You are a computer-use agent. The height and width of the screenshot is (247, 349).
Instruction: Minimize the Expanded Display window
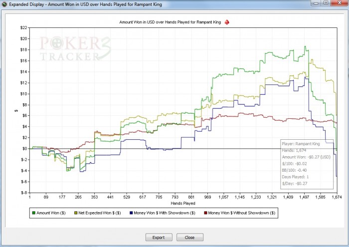pos(317,3)
